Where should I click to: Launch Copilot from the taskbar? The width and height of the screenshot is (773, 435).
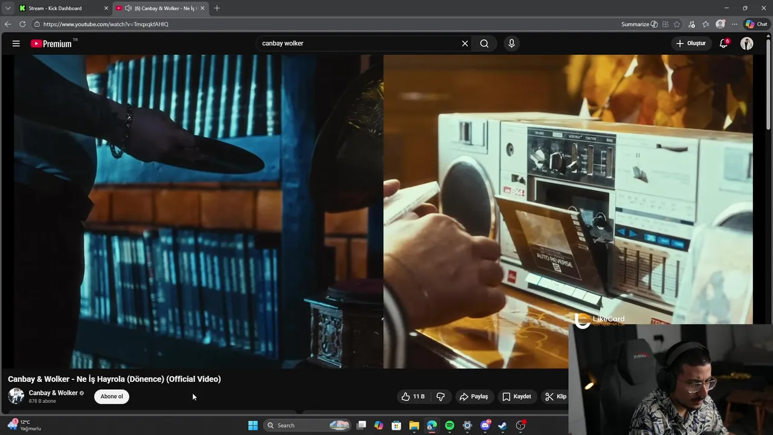click(x=379, y=425)
